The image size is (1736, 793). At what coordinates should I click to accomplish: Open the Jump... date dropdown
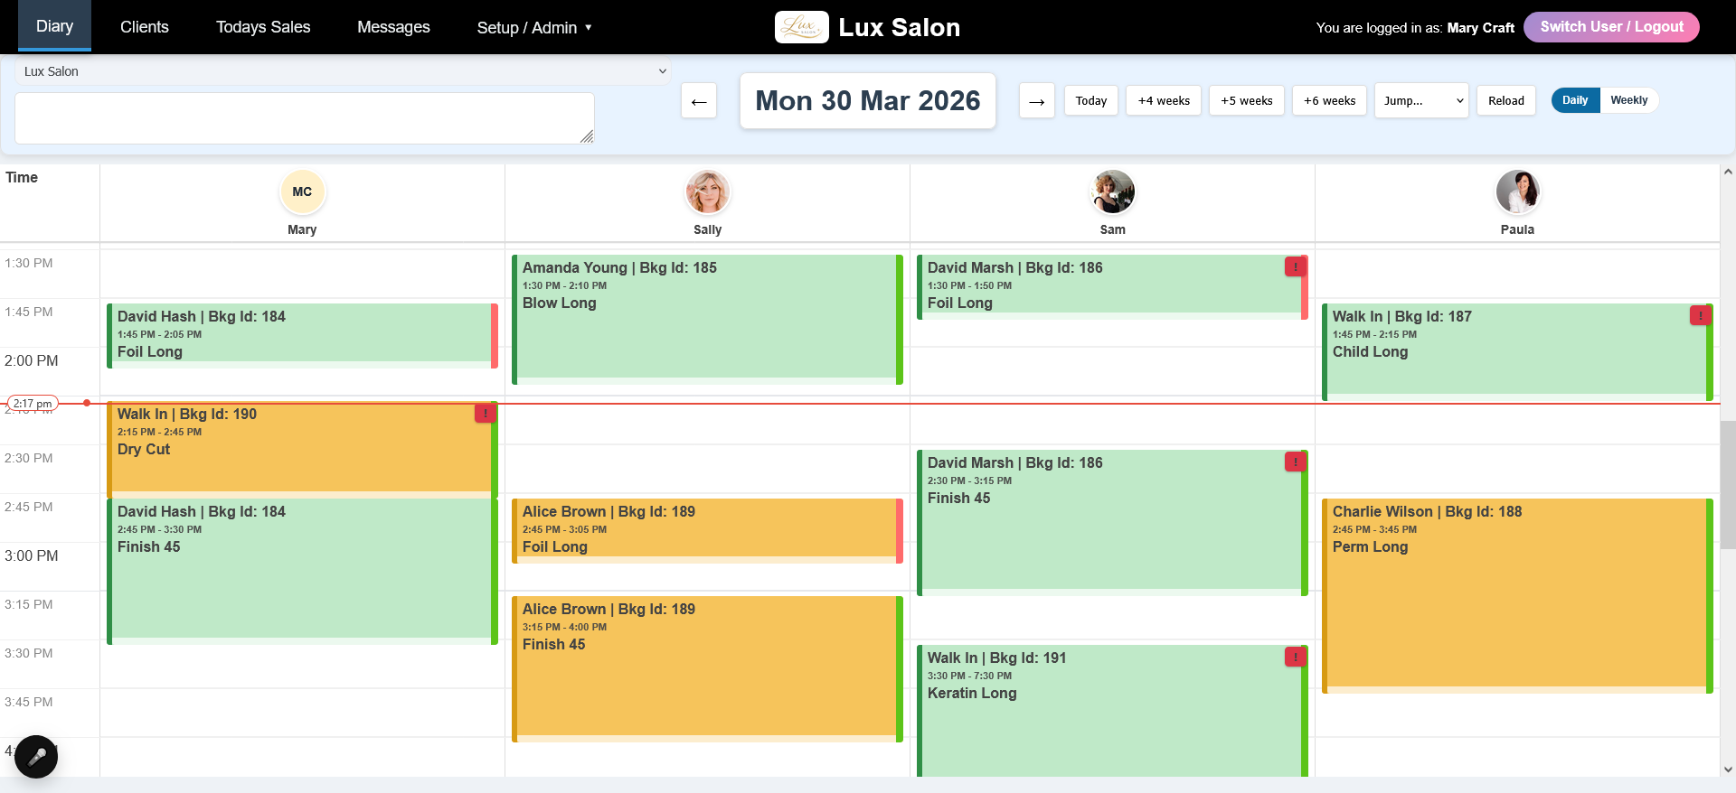coord(1421,101)
